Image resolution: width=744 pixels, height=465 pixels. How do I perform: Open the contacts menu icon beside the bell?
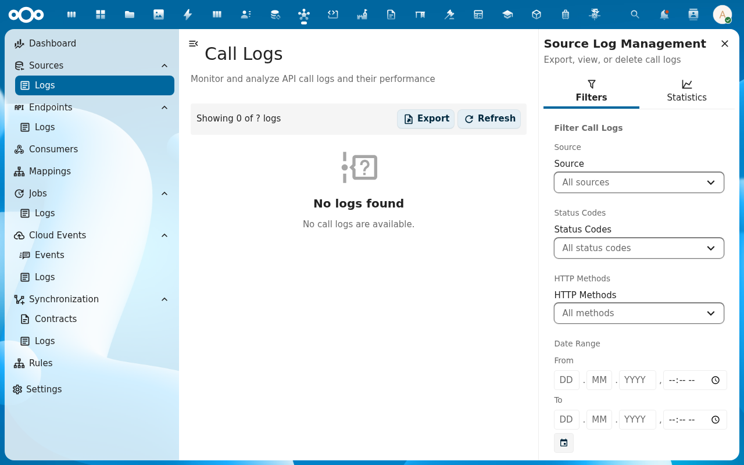pyautogui.click(x=693, y=15)
